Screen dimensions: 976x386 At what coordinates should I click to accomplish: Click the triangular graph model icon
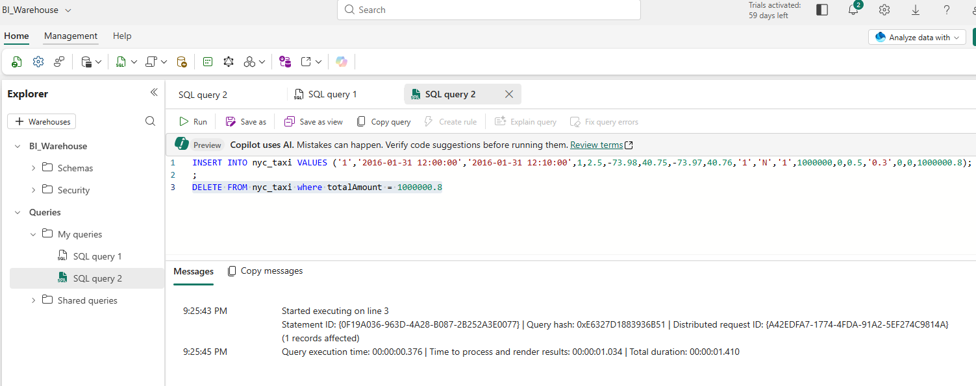tap(229, 62)
